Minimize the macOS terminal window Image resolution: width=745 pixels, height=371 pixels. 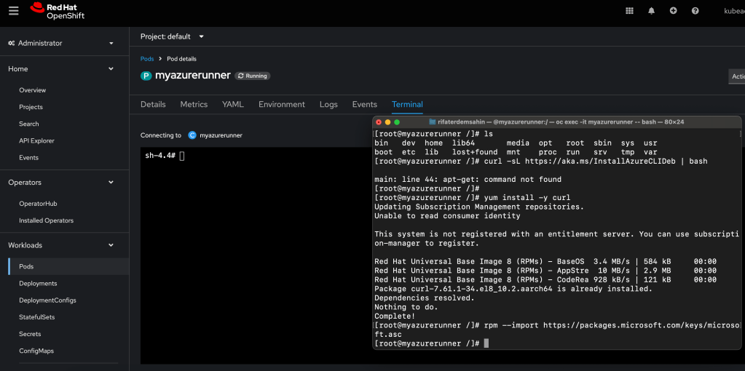(387, 122)
